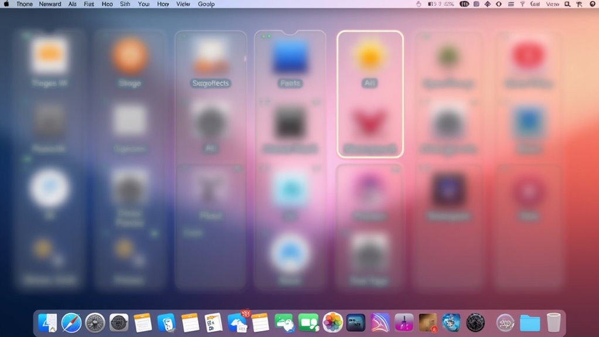599x337 pixels.
Task: Open the gray round translucent dock icon
Action: [505, 323]
